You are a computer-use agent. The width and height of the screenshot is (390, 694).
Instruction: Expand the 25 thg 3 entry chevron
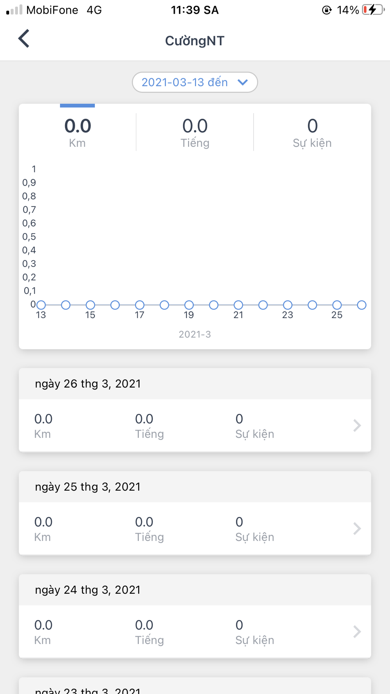pyautogui.click(x=357, y=529)
